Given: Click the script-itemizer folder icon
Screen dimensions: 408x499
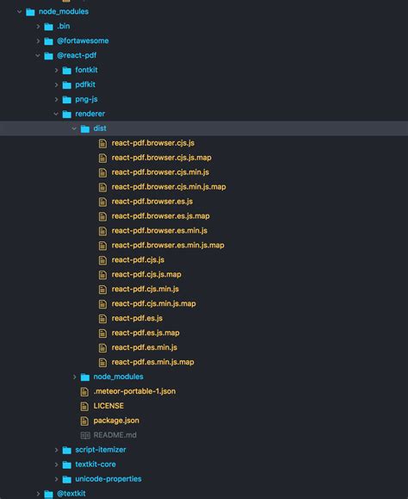Looking at the screenshot, I should point(67,451).
